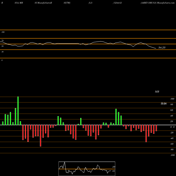Click the MR indicator label
This screenshot has height=176, width=176.
coord(157,92)
